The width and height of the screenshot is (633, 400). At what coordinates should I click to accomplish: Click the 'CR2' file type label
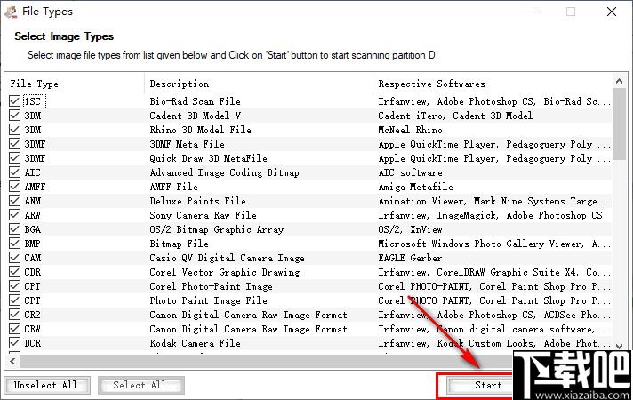click(32, 315)
